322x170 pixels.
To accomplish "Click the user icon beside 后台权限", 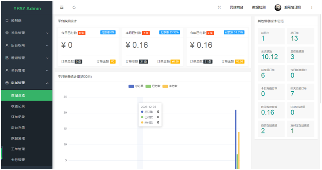I will [7, 45].
